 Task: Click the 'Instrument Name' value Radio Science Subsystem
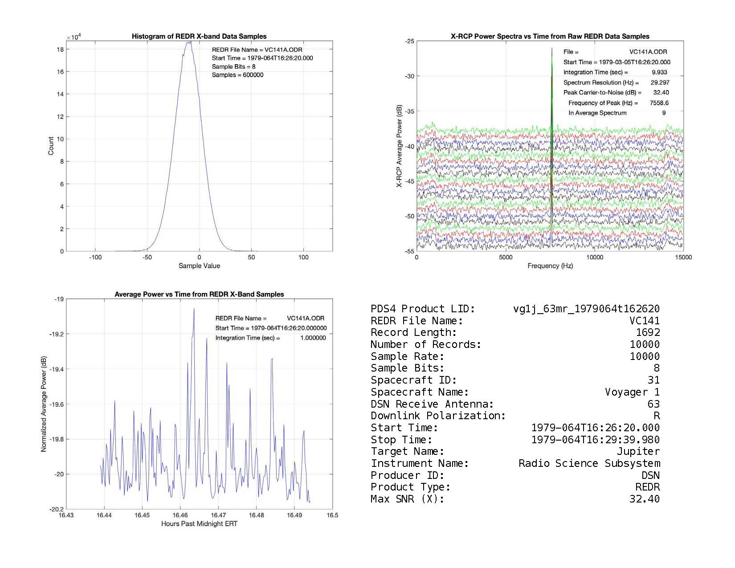tap(589, 464)
